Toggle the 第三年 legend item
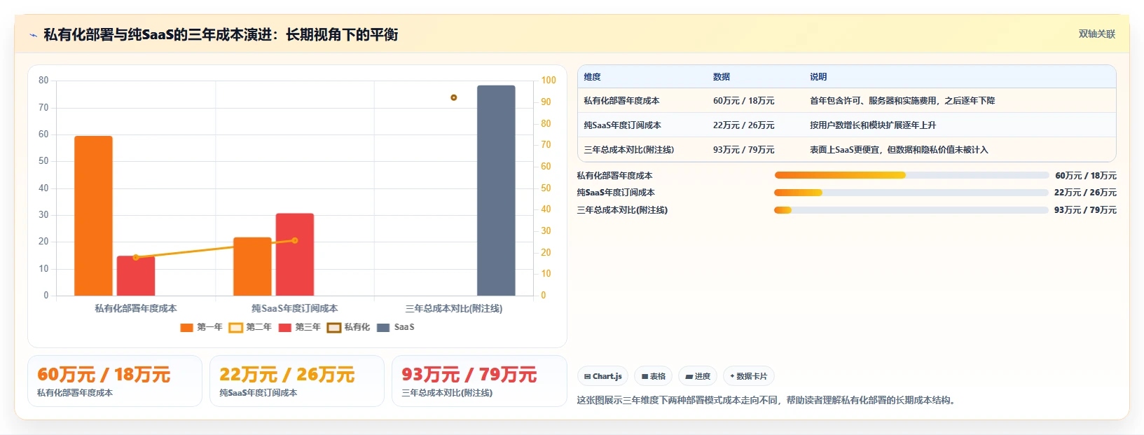The image size is (1144, 435). coord(299,327)
